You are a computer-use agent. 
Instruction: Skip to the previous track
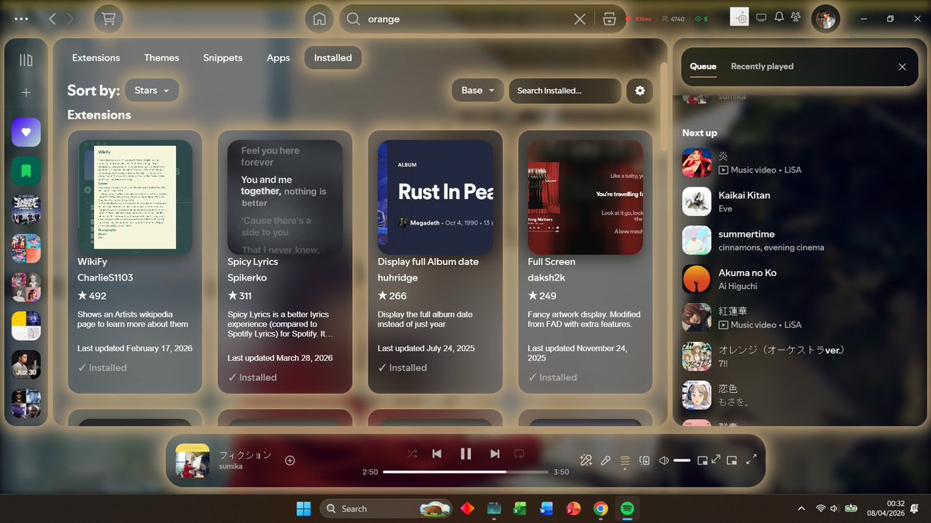coord(437,453)
